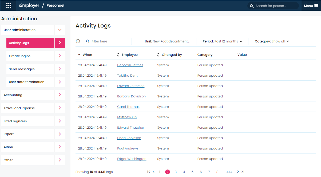Open Travel and Expense section
This screenshot has height=177, width=321.
[x=33, y=108]
